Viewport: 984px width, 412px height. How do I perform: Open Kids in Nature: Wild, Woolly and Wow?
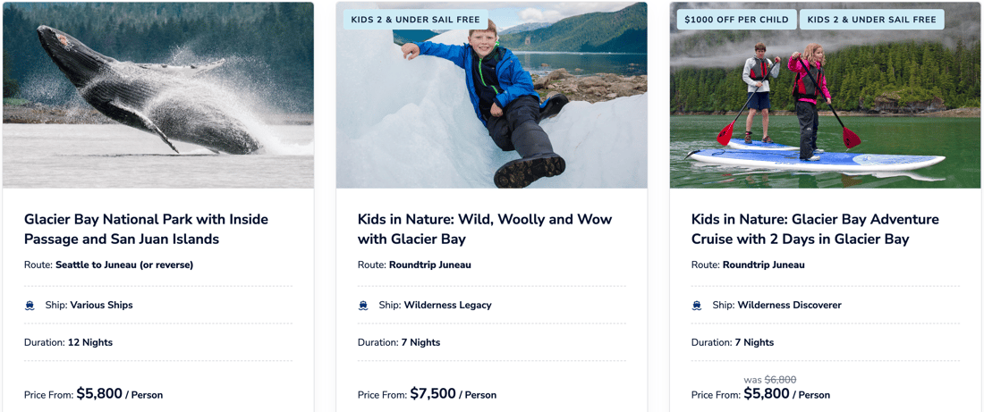pos(485,229)
